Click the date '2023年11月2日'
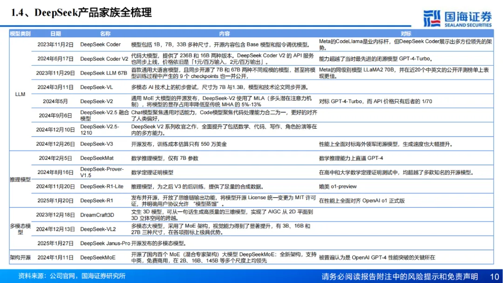The width and height of the screenshot is (503, 283). pyautogui.click(x=55, y=45)
